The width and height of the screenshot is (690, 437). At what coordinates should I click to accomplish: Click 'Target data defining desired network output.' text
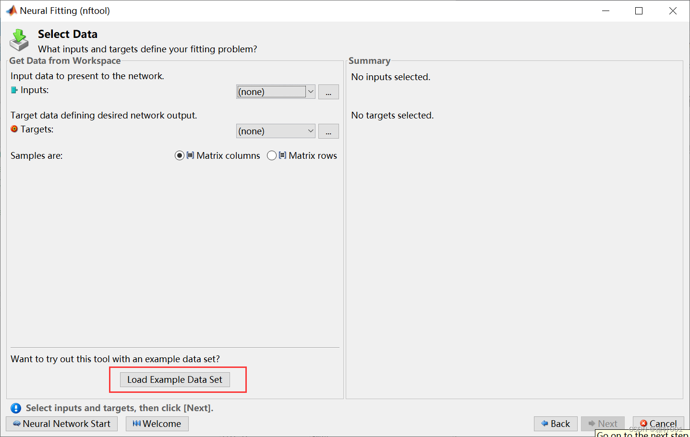[104, 115]
